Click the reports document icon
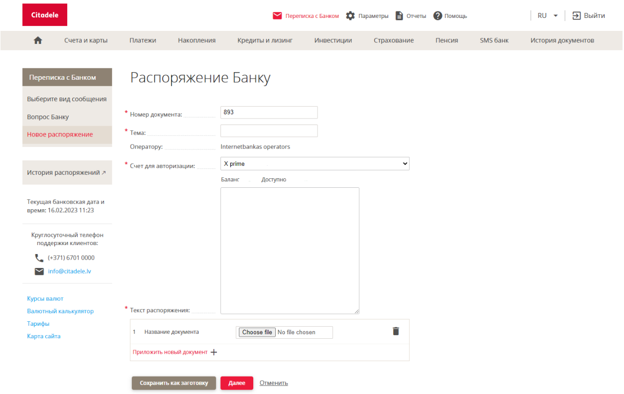This screenshot has width=624, height=394. click(399, 16)
